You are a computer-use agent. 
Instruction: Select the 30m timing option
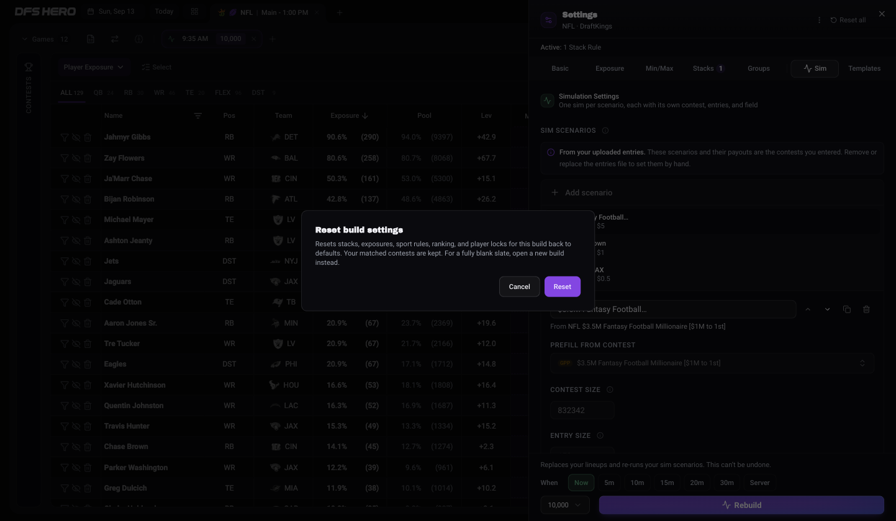point(726,483)
